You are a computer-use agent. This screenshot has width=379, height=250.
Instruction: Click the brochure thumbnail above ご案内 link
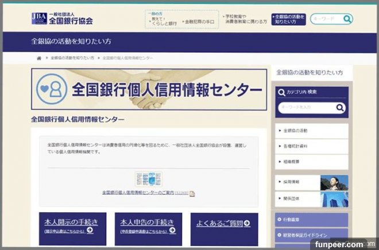click(x=148, y=178)
